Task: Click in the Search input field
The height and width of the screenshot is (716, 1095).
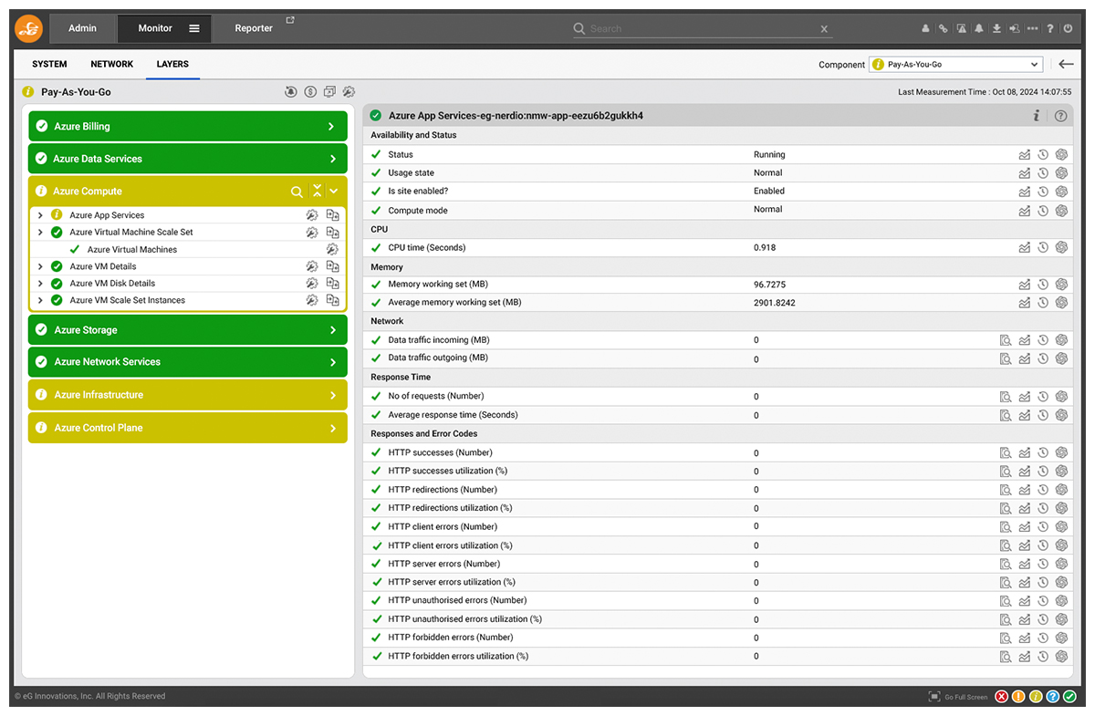Action: [703, 29]
